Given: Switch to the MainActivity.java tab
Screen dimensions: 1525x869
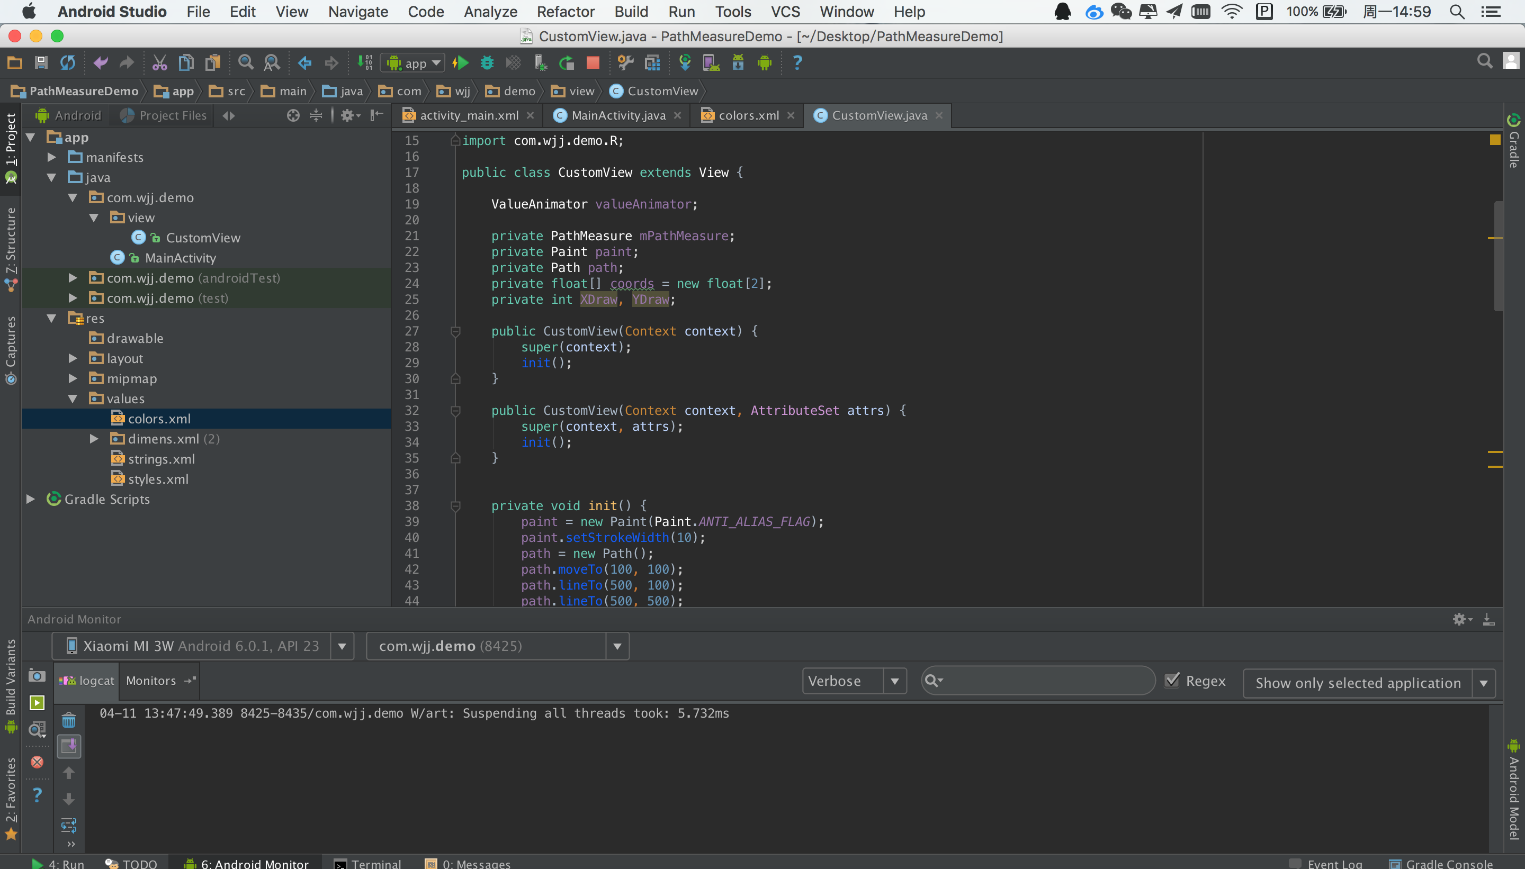Looking at the screenshot, I should [x=618, y=115].
